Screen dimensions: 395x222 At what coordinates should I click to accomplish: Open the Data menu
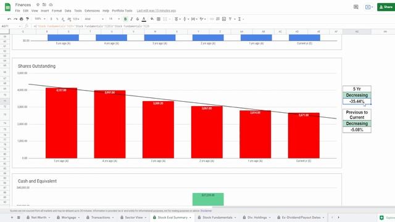pos(68,11)
